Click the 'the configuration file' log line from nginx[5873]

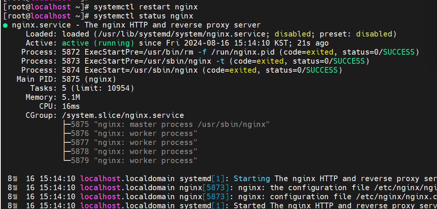[x=222, y=188]
